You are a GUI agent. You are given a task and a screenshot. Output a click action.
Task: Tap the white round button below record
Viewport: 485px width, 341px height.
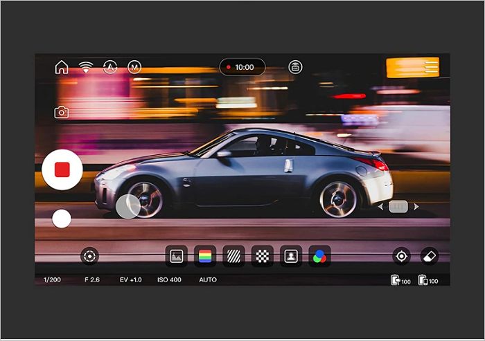[x=62, y=219]
